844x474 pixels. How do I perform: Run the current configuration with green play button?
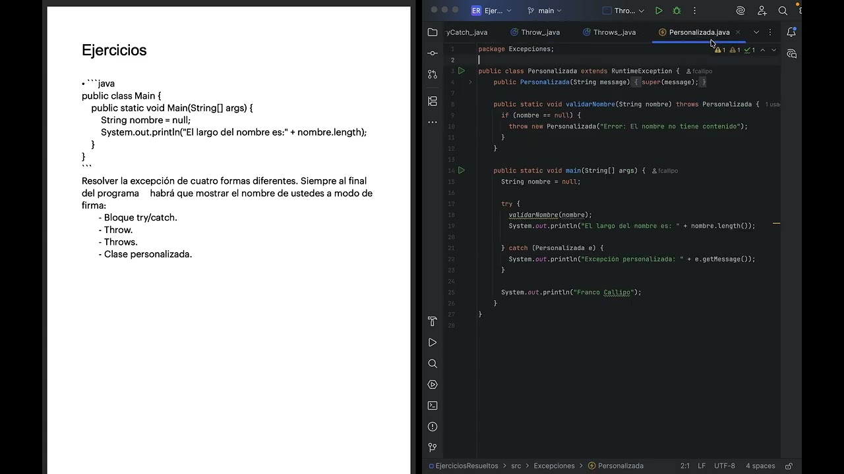[659, 11]
